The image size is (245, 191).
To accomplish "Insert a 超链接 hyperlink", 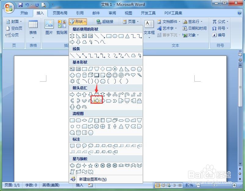I will coord(105,21).
